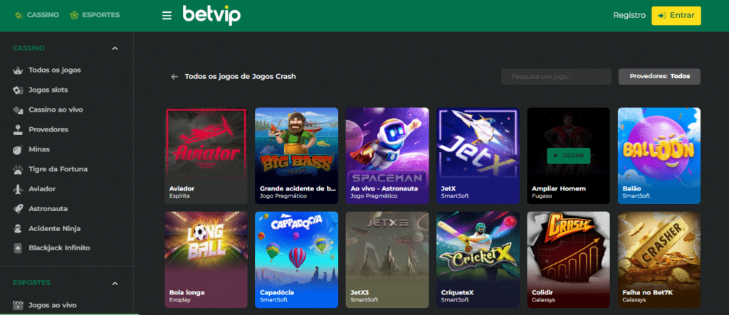Click the back arrow beside Todos os jogos de Jogos Crash
Screen dimensions: 729x315
tap(174, 77)
